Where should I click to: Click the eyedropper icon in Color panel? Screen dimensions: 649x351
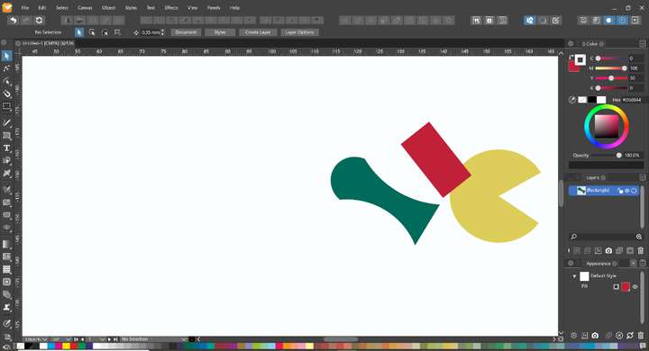coord(572,100)
